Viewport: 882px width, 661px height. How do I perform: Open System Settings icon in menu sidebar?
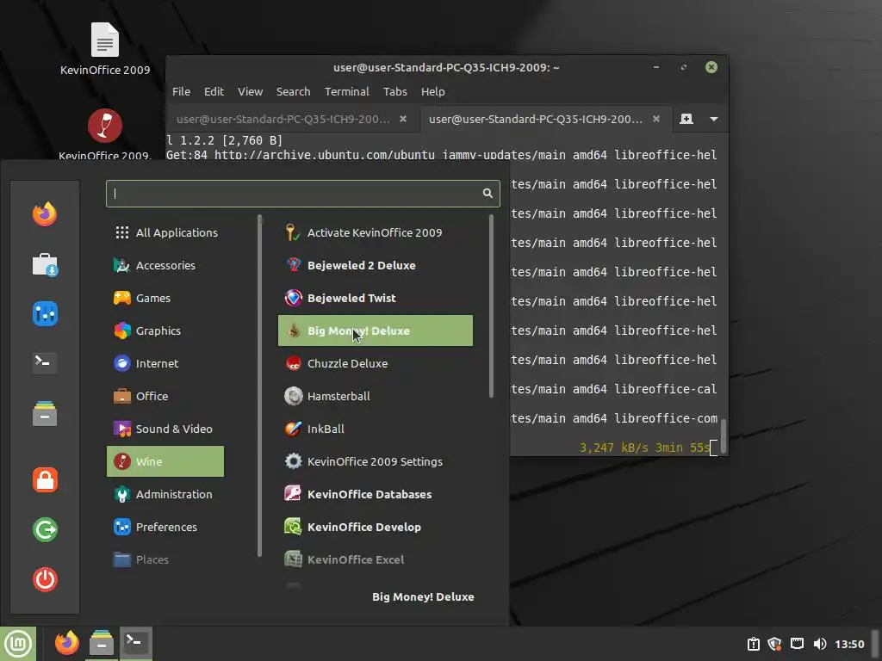point(45,313)
